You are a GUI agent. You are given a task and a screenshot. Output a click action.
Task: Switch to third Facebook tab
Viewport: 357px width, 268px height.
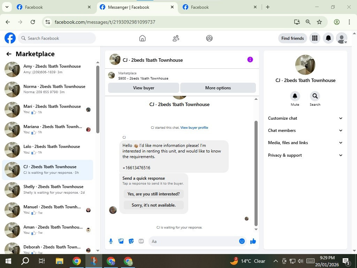[220, 7]
